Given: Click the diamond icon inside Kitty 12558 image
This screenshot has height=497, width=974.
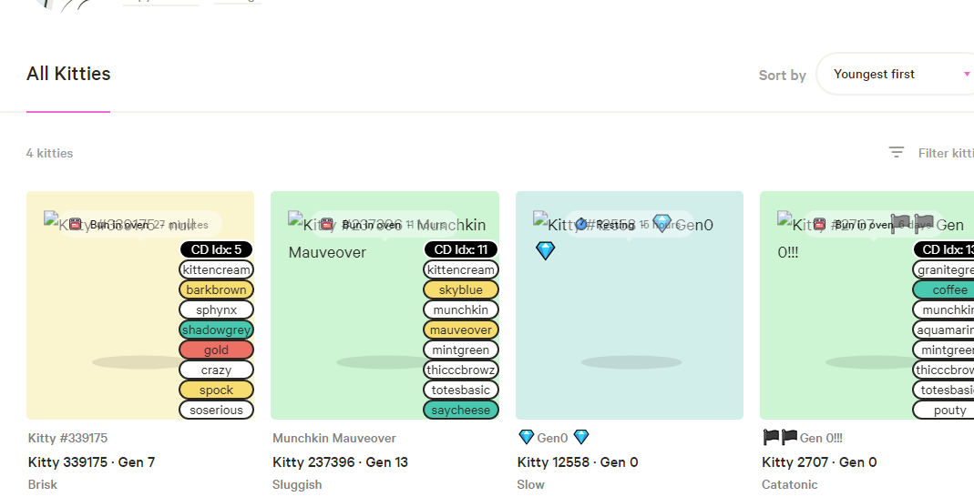Looking at the screenshot, I should pyautogui.click(x=545, y=250).
